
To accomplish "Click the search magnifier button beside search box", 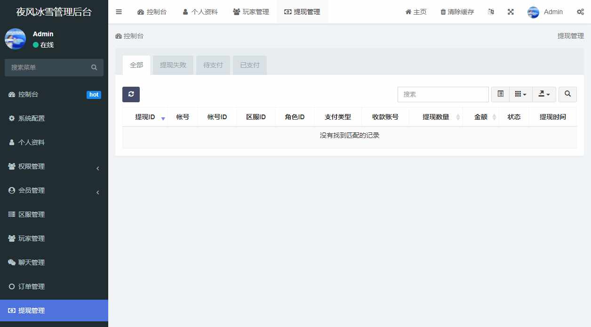I will (x=567, y=94).
